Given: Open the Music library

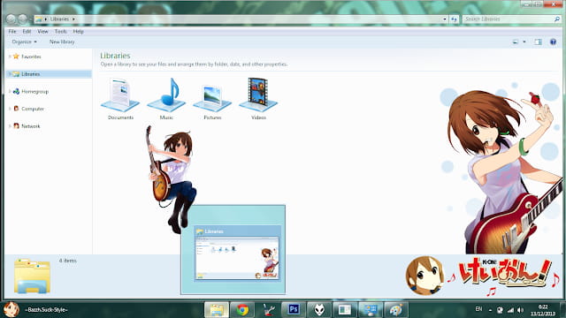Looking at the screenshot, I should tap(166, 98).
